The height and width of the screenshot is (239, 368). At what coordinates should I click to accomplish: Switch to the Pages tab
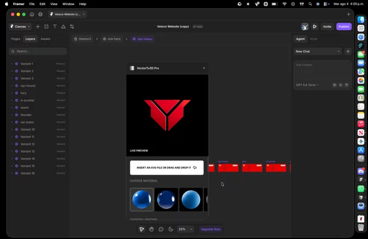coord(16,39)
